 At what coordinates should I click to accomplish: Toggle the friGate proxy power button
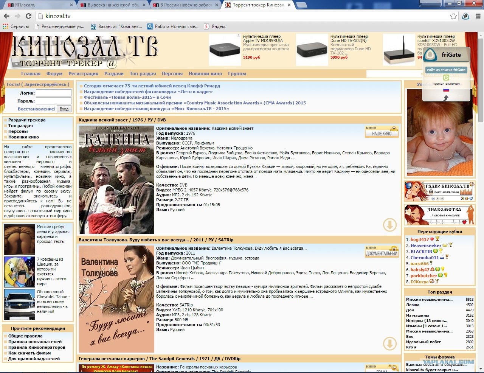[x=446, y=77]
